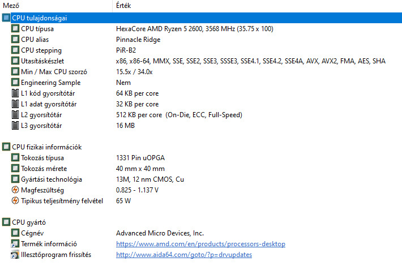
Task: Click the L3 gyorsítótár chip icon
Action: [15, 126]
